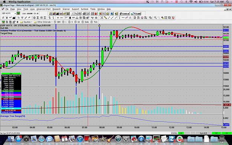Open the Advanced Chart menu
The width and height of the screenshot is (232, 145).
(43, 9)
